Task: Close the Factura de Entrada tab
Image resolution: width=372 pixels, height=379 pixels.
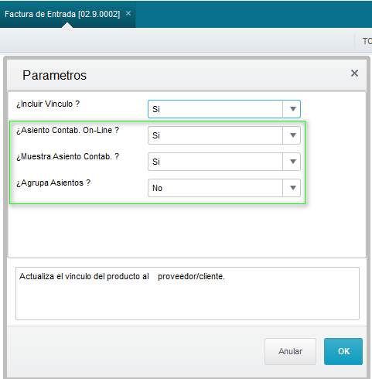Action: 128,13
